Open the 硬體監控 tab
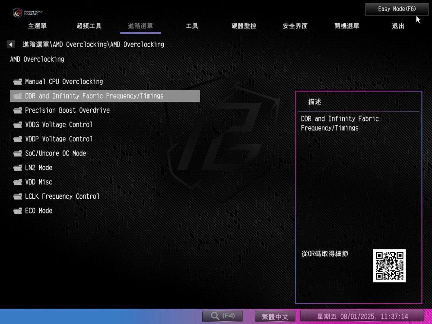This screenshot has height=324, width=432. [x=244, y=26]
